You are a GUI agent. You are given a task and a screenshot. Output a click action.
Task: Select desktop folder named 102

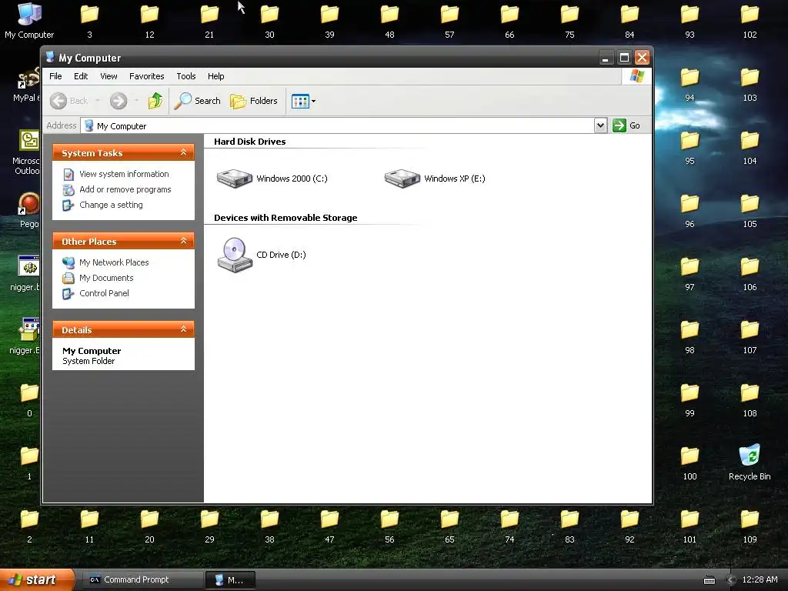pyautogui.click(x=750, y=21)
